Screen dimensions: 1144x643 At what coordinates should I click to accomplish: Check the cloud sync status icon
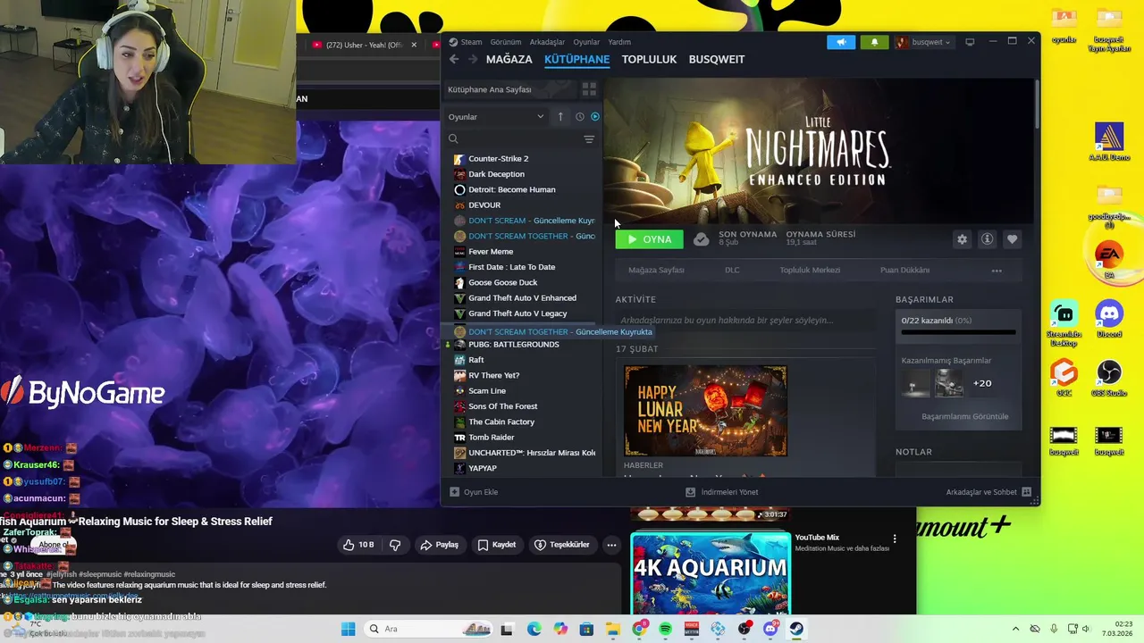(x=702, y=239)
